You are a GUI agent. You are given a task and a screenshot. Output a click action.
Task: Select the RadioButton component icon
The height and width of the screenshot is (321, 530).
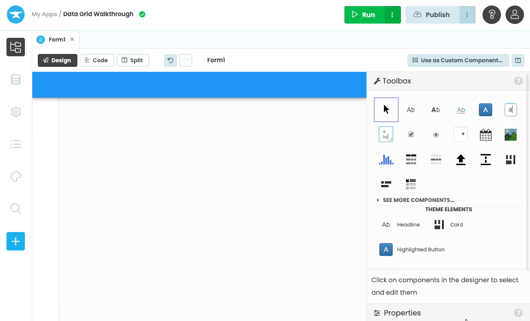pyautogui.click(x=436, y=134)
